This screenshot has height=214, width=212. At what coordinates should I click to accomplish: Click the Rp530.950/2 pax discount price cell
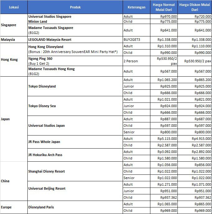pos(195,61)
